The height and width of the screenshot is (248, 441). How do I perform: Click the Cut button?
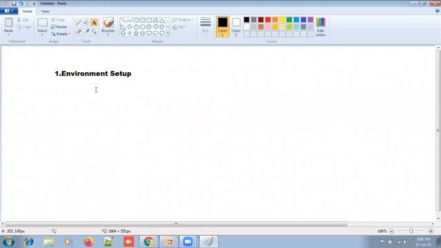click(x=23, y=20)
